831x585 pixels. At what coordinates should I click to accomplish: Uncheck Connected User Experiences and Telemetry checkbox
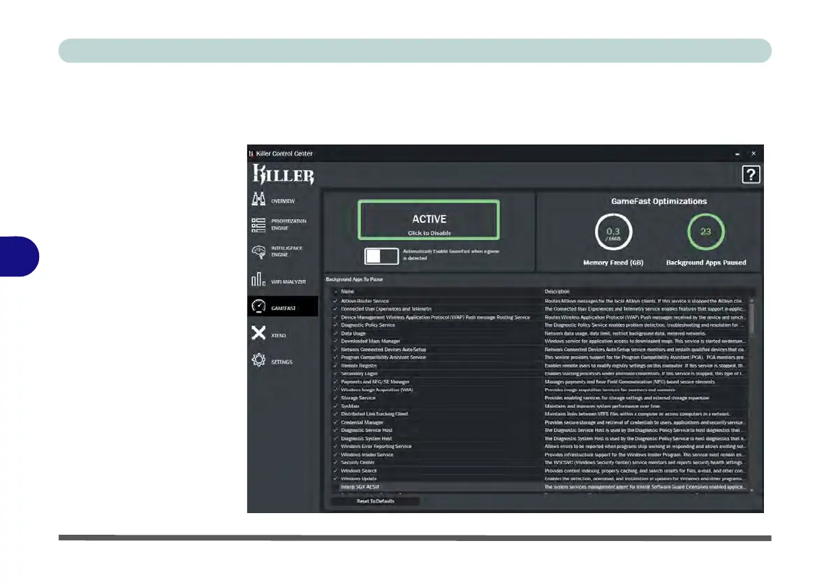(335, 309)
